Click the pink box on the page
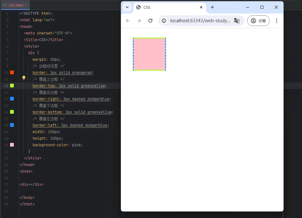The width and height of the screenshot is (302, 218). click(149, 54)
